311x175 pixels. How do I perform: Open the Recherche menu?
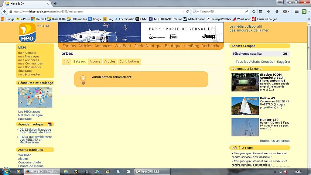click(211, 46)
